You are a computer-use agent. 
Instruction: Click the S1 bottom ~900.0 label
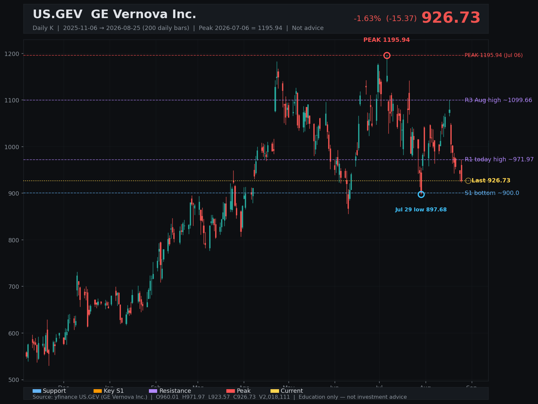tap(492, 193)
